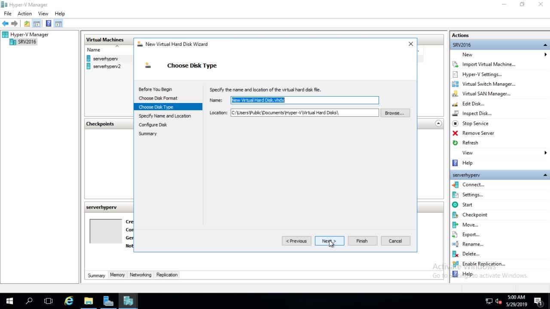Click the Delete icon in Actions
The width and height of the screenshot is (550, 309).
coord(455,254)
